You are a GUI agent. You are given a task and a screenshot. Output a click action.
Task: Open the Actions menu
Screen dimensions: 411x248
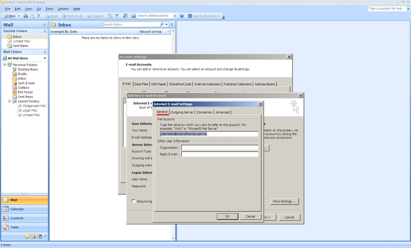coord(63,9)
